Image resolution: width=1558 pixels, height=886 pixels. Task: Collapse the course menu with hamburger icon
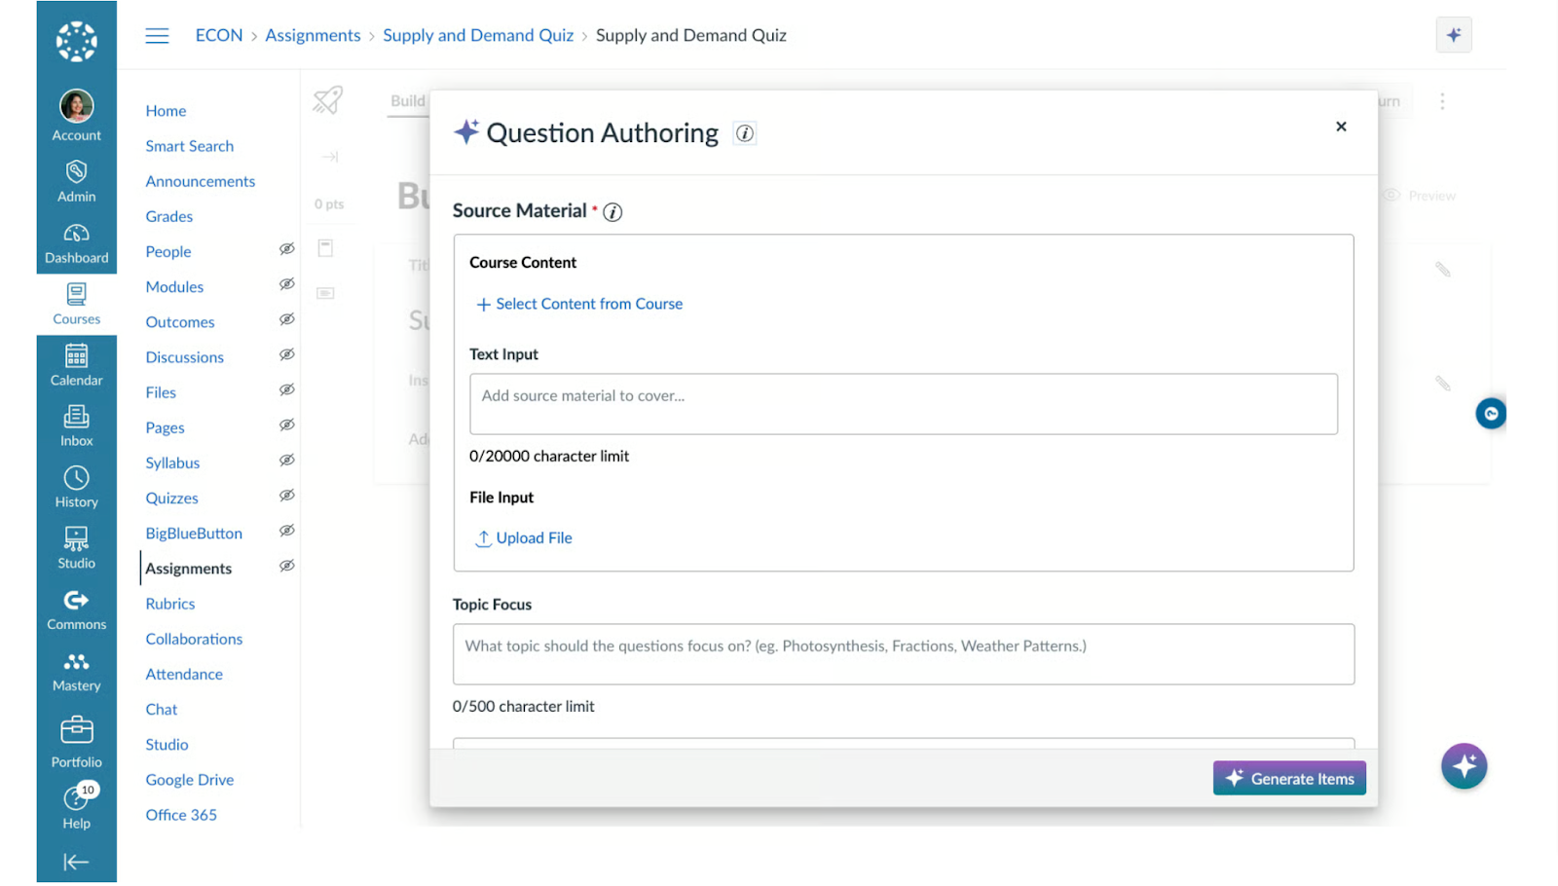157,36
